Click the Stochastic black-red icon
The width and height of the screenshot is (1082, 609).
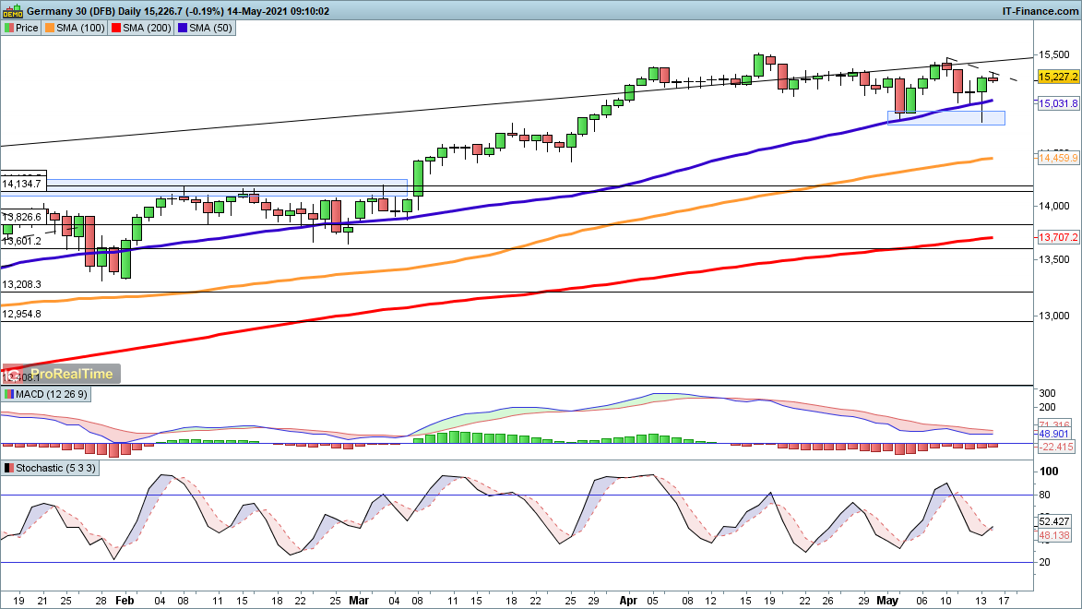(x=8, y=468)
